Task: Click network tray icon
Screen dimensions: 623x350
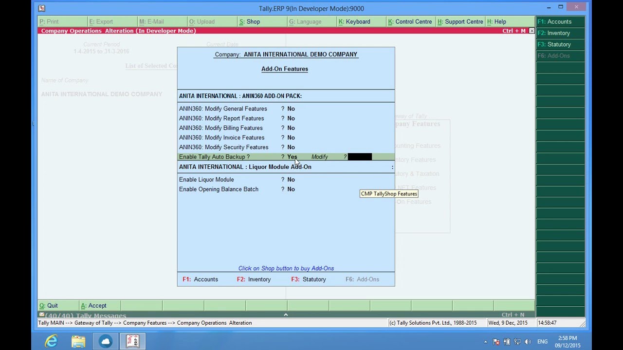Action: tap(517, 342)
